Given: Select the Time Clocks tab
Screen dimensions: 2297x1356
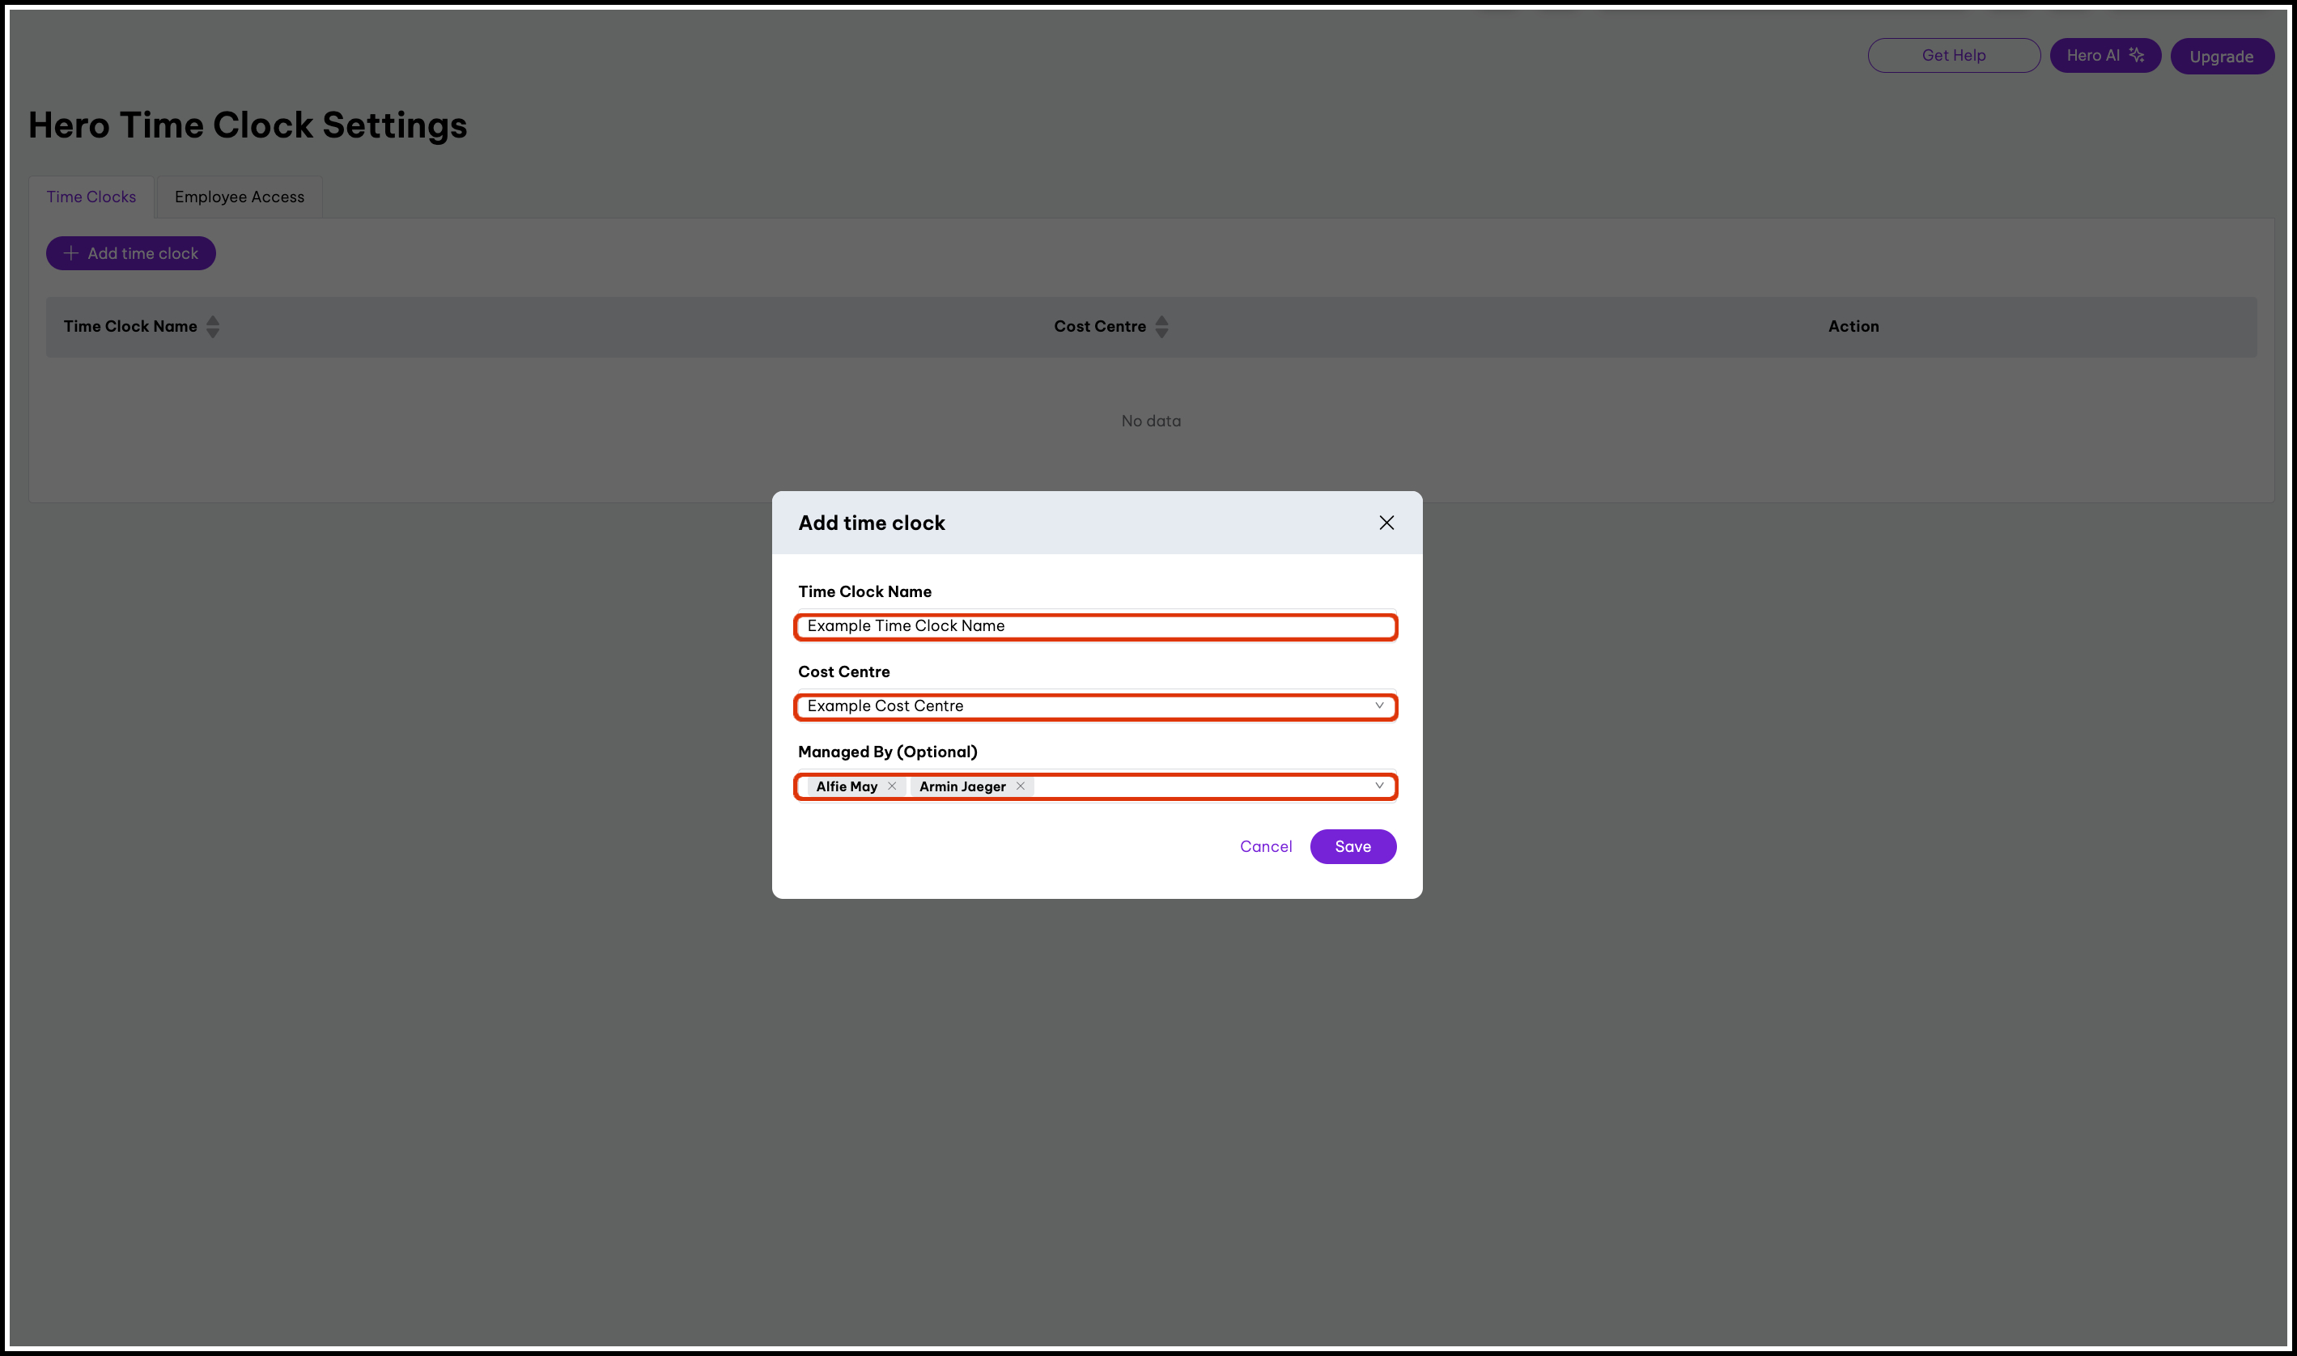Looking at the screenshot, I should (91, 197).
